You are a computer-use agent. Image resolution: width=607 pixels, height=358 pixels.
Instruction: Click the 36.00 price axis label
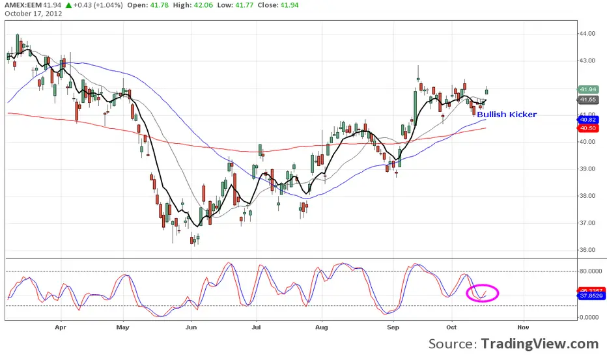(x=587, y=250)
